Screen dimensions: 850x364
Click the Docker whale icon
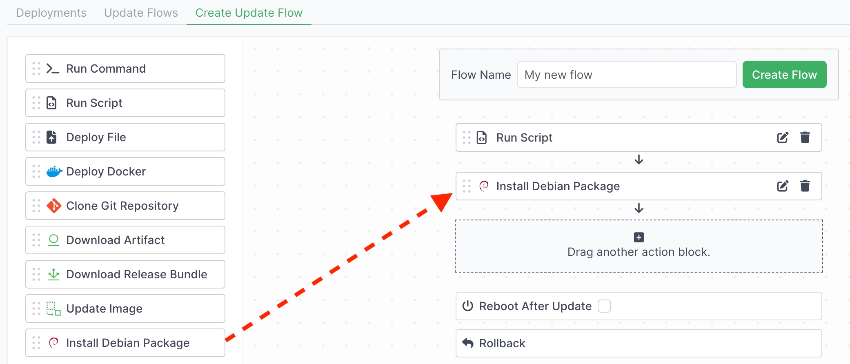pos(54,171)
